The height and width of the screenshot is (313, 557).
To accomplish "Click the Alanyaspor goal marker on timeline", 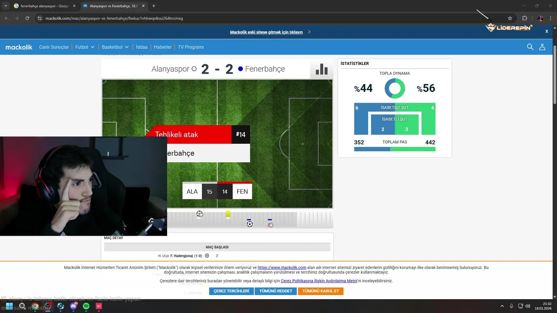I will click(199, 214).
